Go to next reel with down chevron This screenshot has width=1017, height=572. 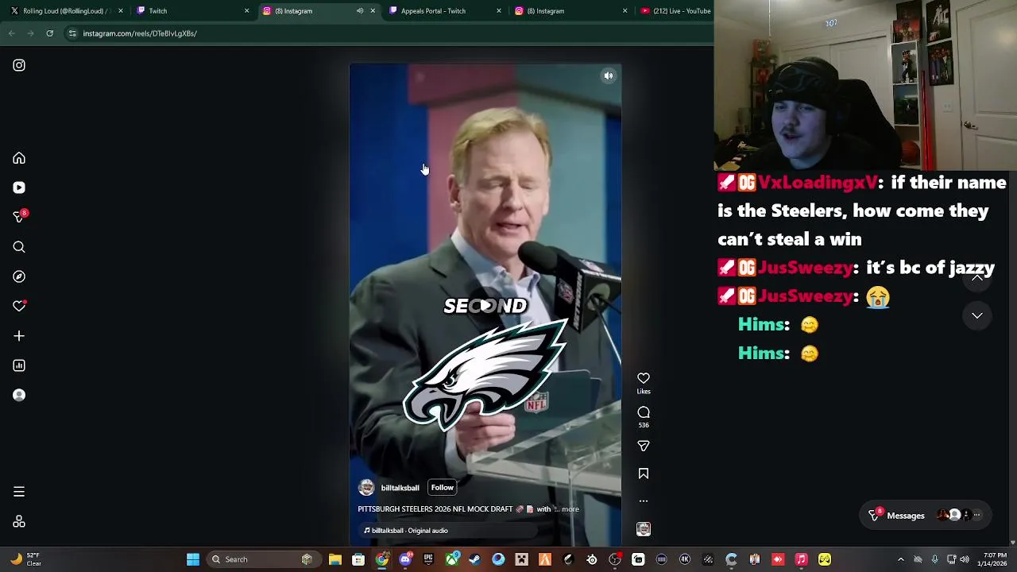pyautogui.click(x=977, y=315)
